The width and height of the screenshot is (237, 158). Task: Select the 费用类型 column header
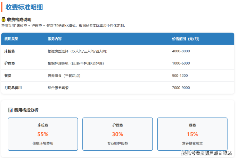tap(11, 39)
